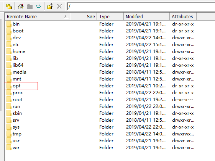Viewport: 215px width, 161px height.
Task: Select the mnt folder
Action: point(17,79)
